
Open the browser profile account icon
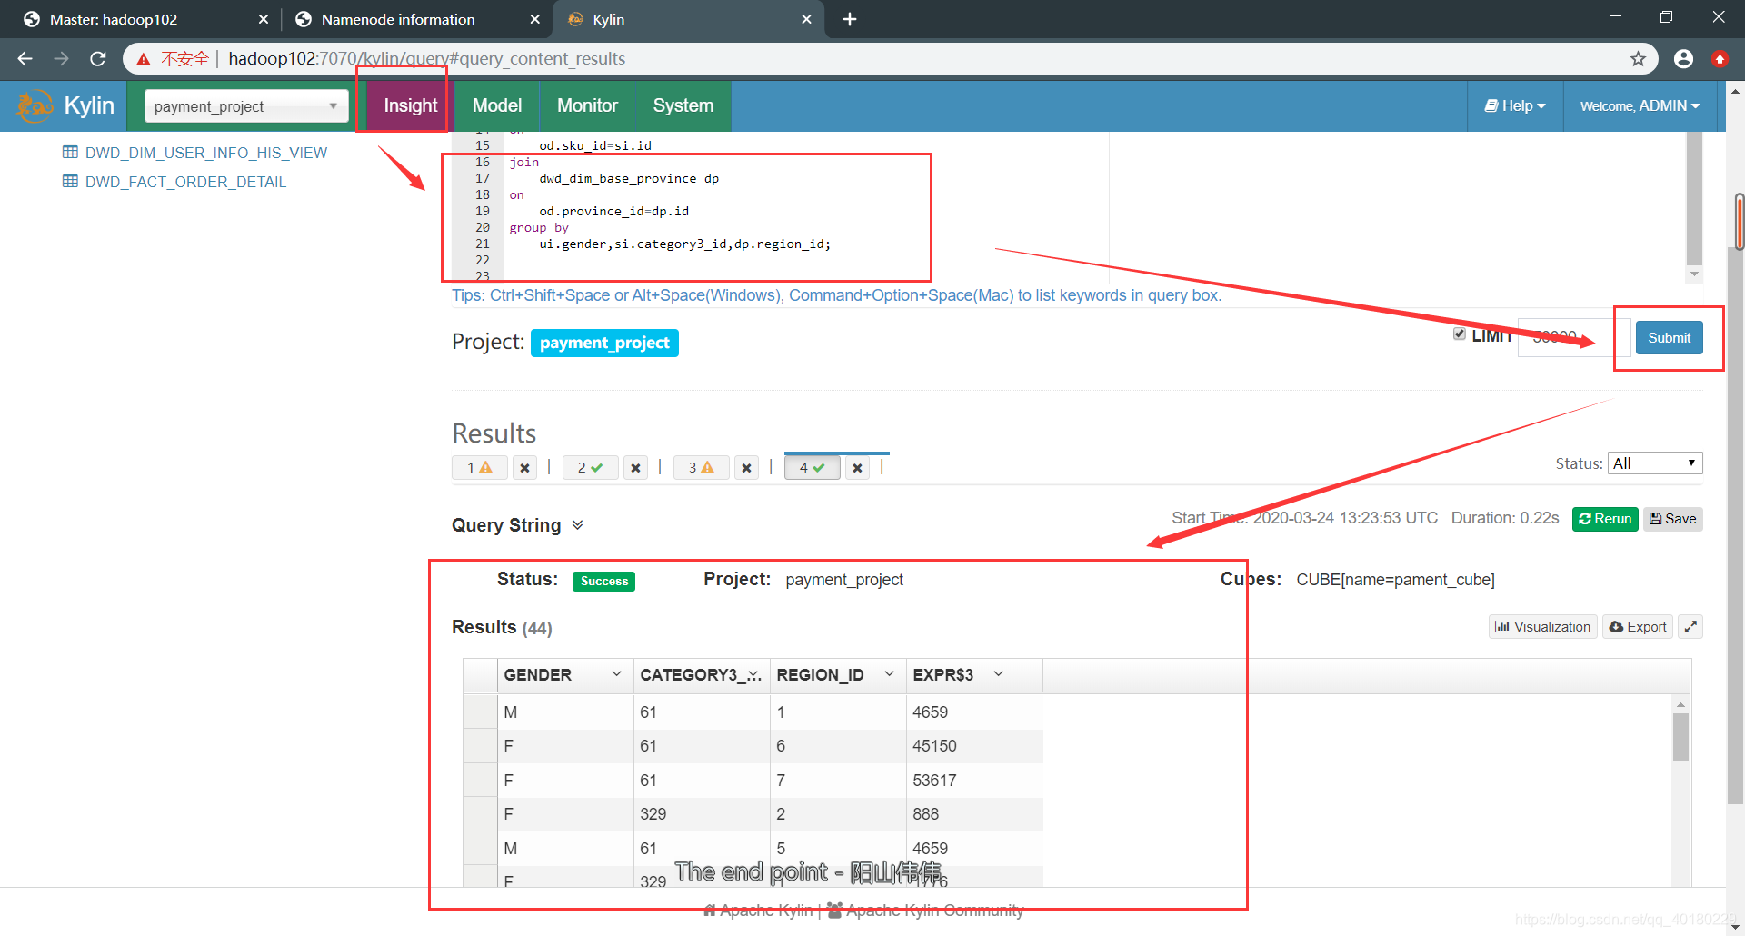[x=1683, y=59]
